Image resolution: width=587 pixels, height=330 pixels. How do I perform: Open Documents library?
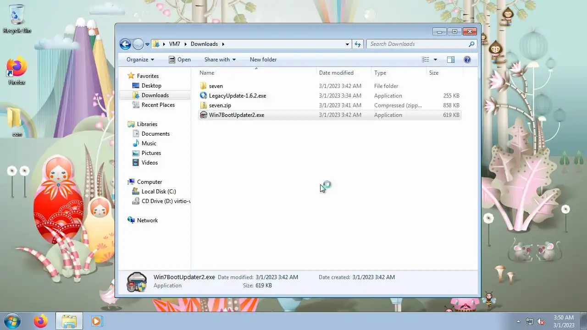pos(155,134)
